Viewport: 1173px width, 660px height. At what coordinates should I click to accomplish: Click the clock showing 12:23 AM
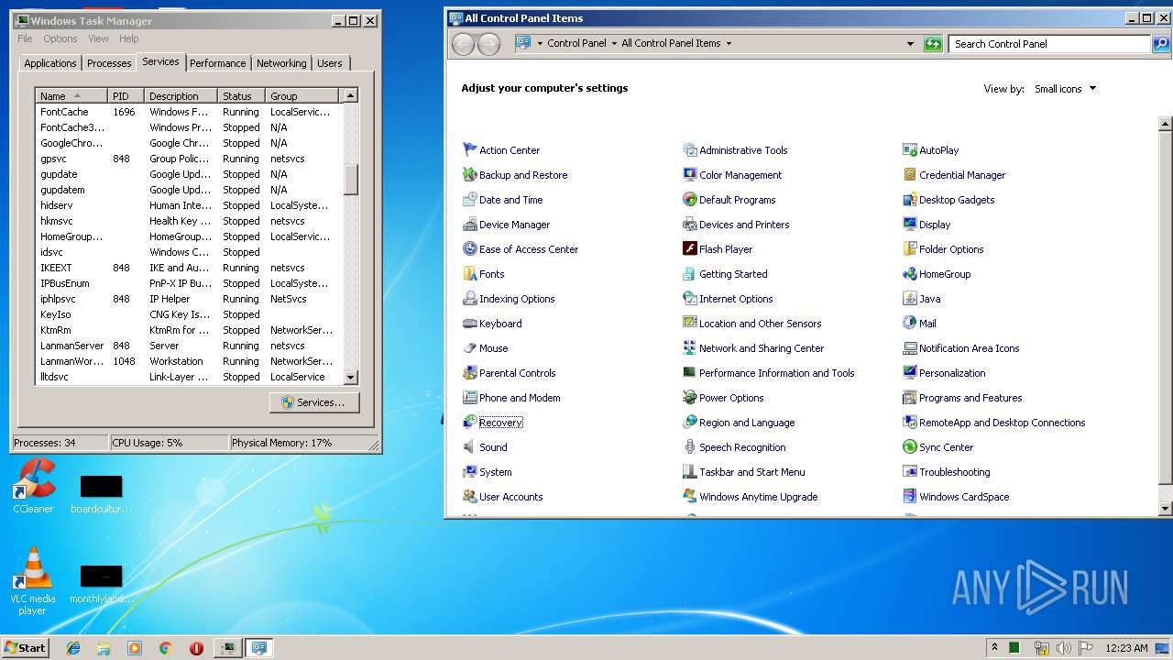(1126, 647)
